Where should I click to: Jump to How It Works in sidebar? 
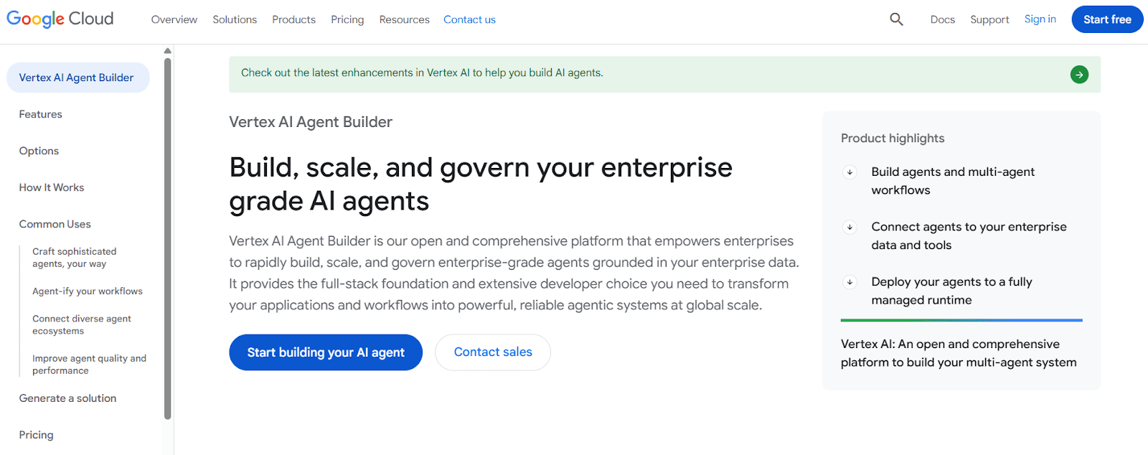52,187
